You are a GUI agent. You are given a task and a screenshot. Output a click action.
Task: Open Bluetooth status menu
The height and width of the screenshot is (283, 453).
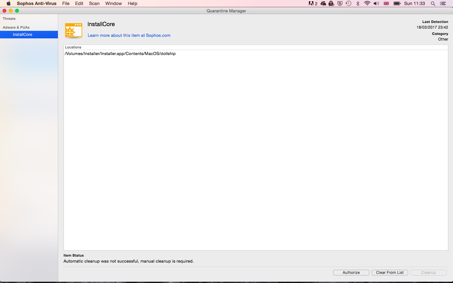[x=358, y=3]
